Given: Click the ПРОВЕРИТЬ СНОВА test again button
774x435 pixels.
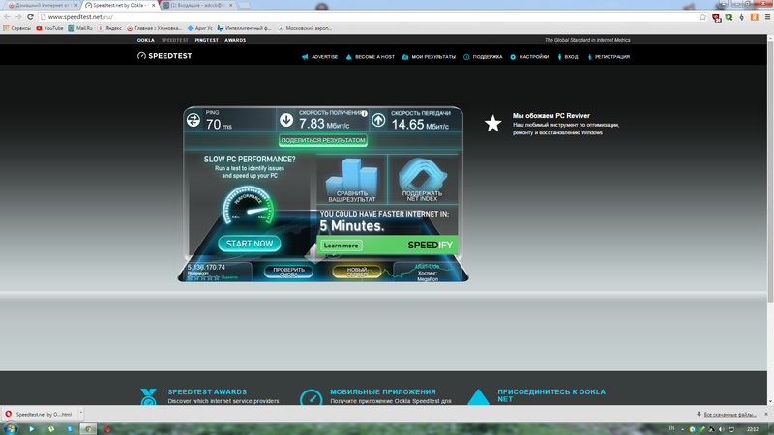Looking at the screenshot, I should click(x=289, y=272).
